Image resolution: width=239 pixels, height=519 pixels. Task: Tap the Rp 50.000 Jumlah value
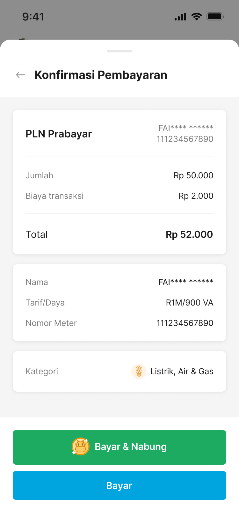pyautogui.click(x=193, y=175)
